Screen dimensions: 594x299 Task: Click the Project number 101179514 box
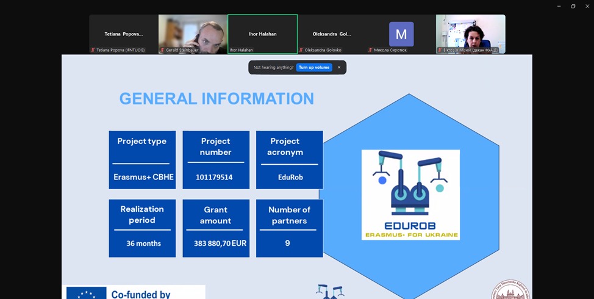click(x=216, y=160)
